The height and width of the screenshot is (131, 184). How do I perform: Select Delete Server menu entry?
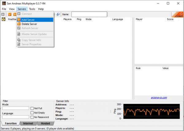[29, 24]
